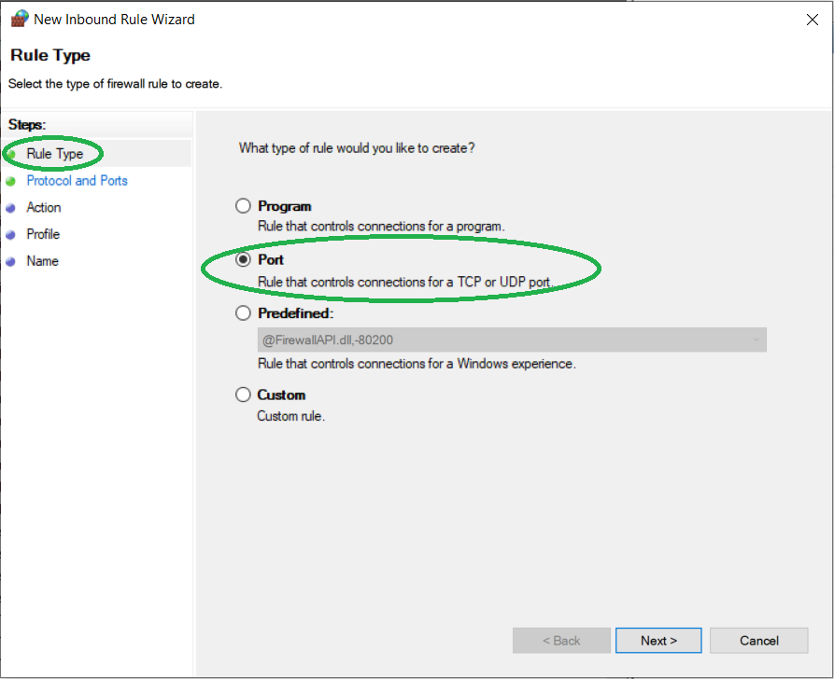Click the blue bullet beside Action

click(x=11, y=208)
